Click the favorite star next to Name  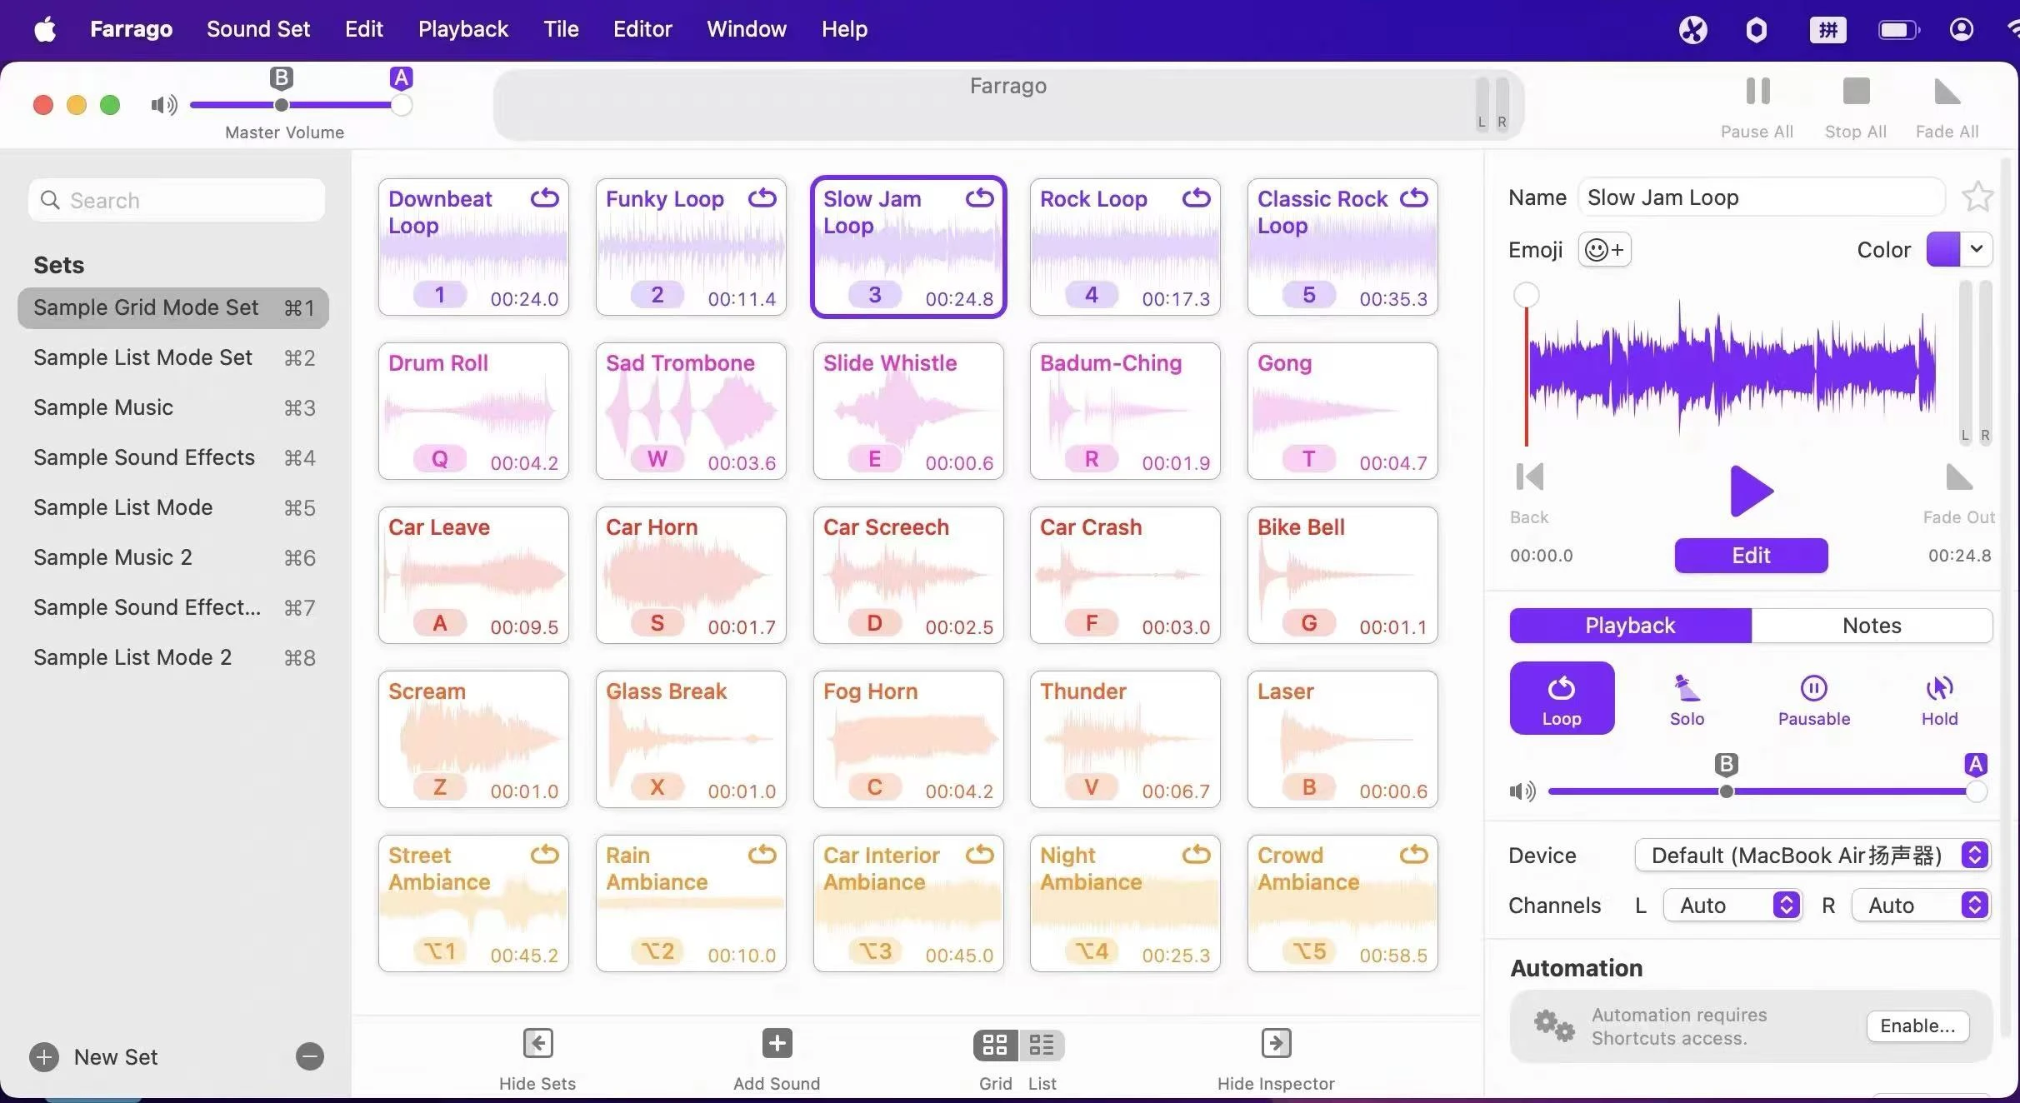[x=1977, y=197]
